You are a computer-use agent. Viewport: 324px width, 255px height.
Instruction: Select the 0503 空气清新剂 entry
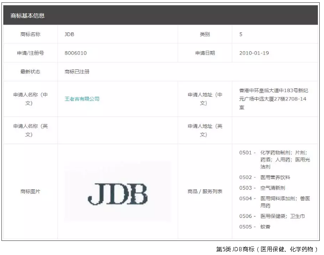(262, 188)
